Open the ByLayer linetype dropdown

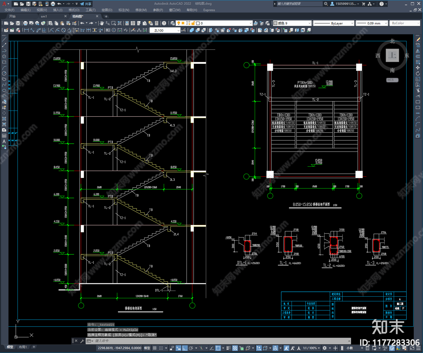pyautogui.click(x=334, y=23)
